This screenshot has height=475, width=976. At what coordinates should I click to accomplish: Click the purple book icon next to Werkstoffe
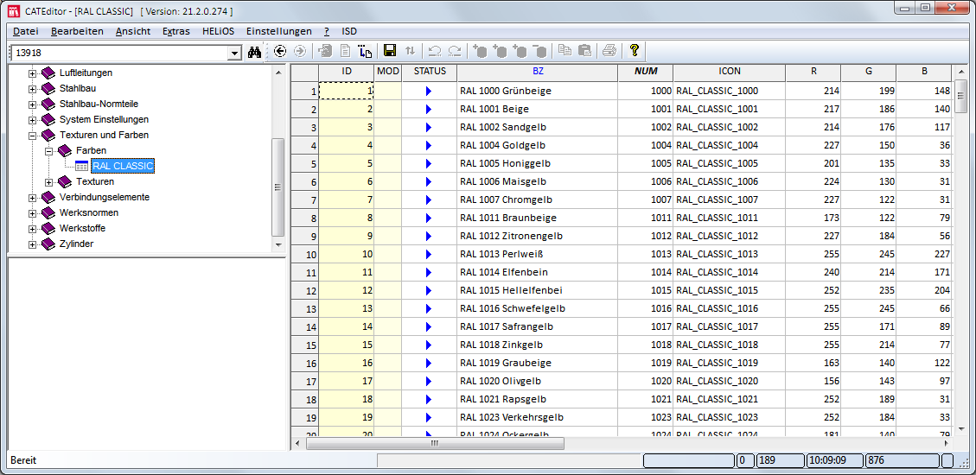coord(48,228)
